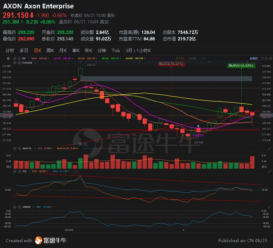Click the 市盈率TTM value 84.88
The width and height of the screenshot is (273, 248).
point(149,39)
